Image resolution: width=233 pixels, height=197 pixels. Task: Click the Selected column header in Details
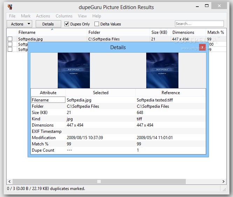101,93
